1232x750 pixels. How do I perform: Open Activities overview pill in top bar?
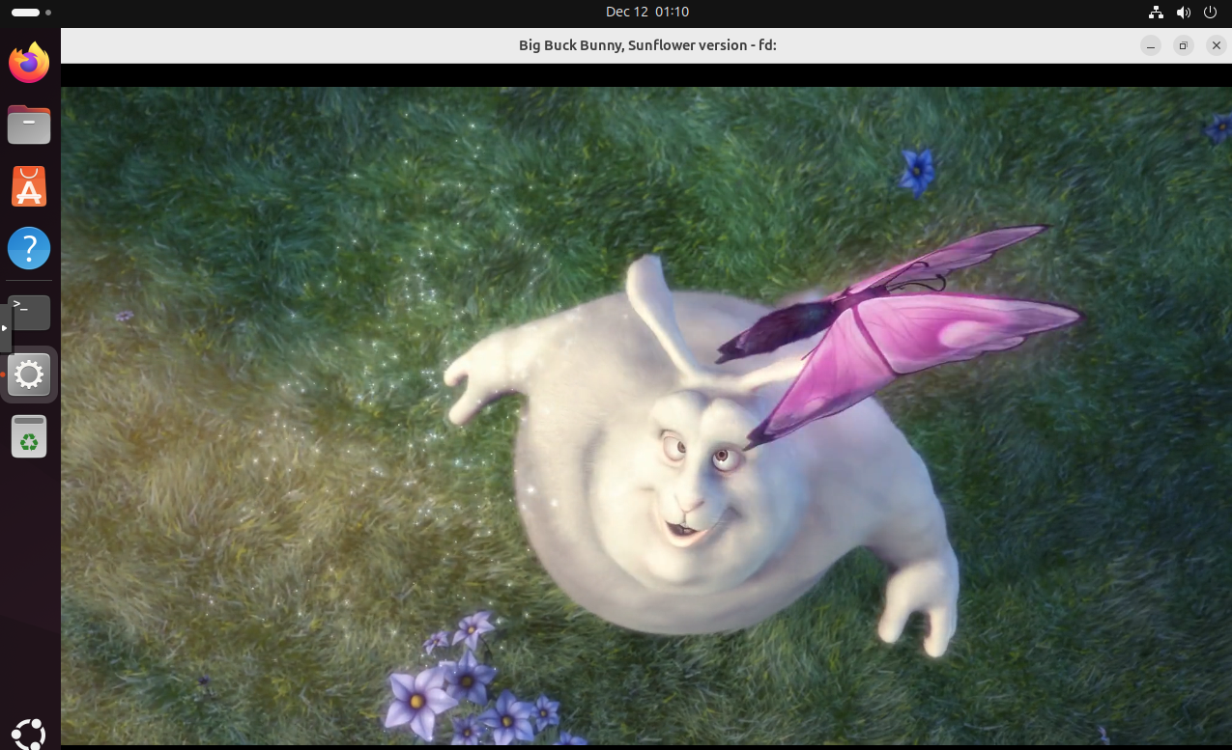[32, 13]
